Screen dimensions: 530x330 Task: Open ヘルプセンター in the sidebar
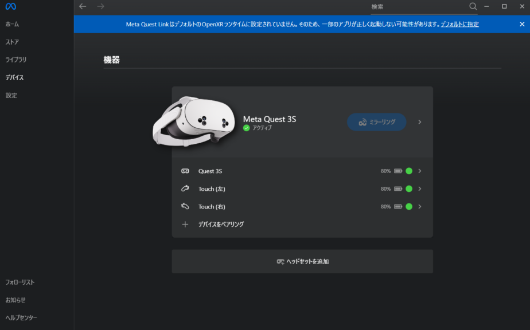(x=21, y=317)
